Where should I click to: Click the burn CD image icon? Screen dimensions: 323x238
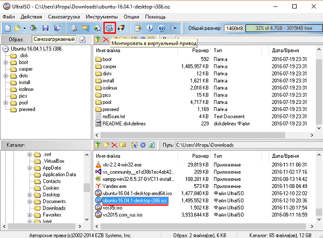point(122,27)
